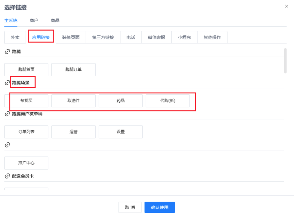Switch to the 商户 tab
The height and width of the screenshot is (215, 294).
(x=34, y=21)
